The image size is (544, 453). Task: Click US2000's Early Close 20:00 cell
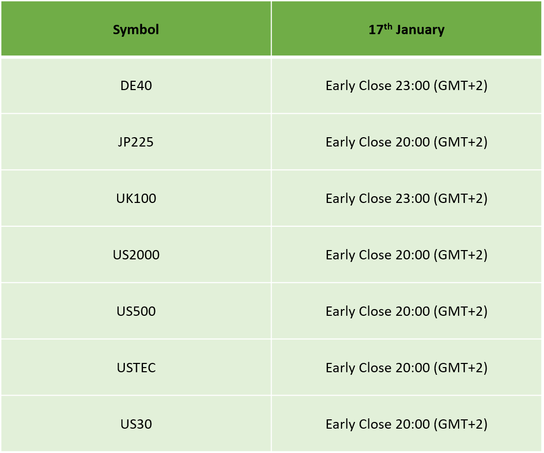406,255
